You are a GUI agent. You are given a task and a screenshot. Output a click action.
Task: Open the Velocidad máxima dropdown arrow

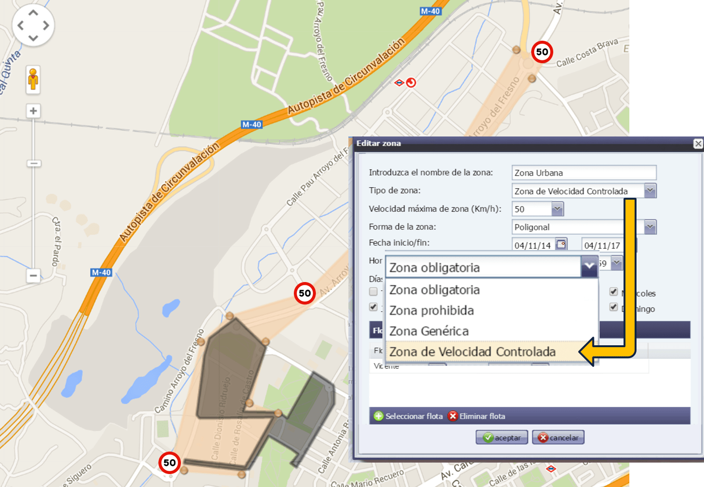tap(558, 209)
